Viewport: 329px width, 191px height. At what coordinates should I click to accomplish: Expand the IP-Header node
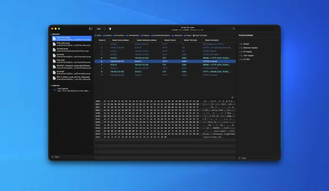point(239,52)
